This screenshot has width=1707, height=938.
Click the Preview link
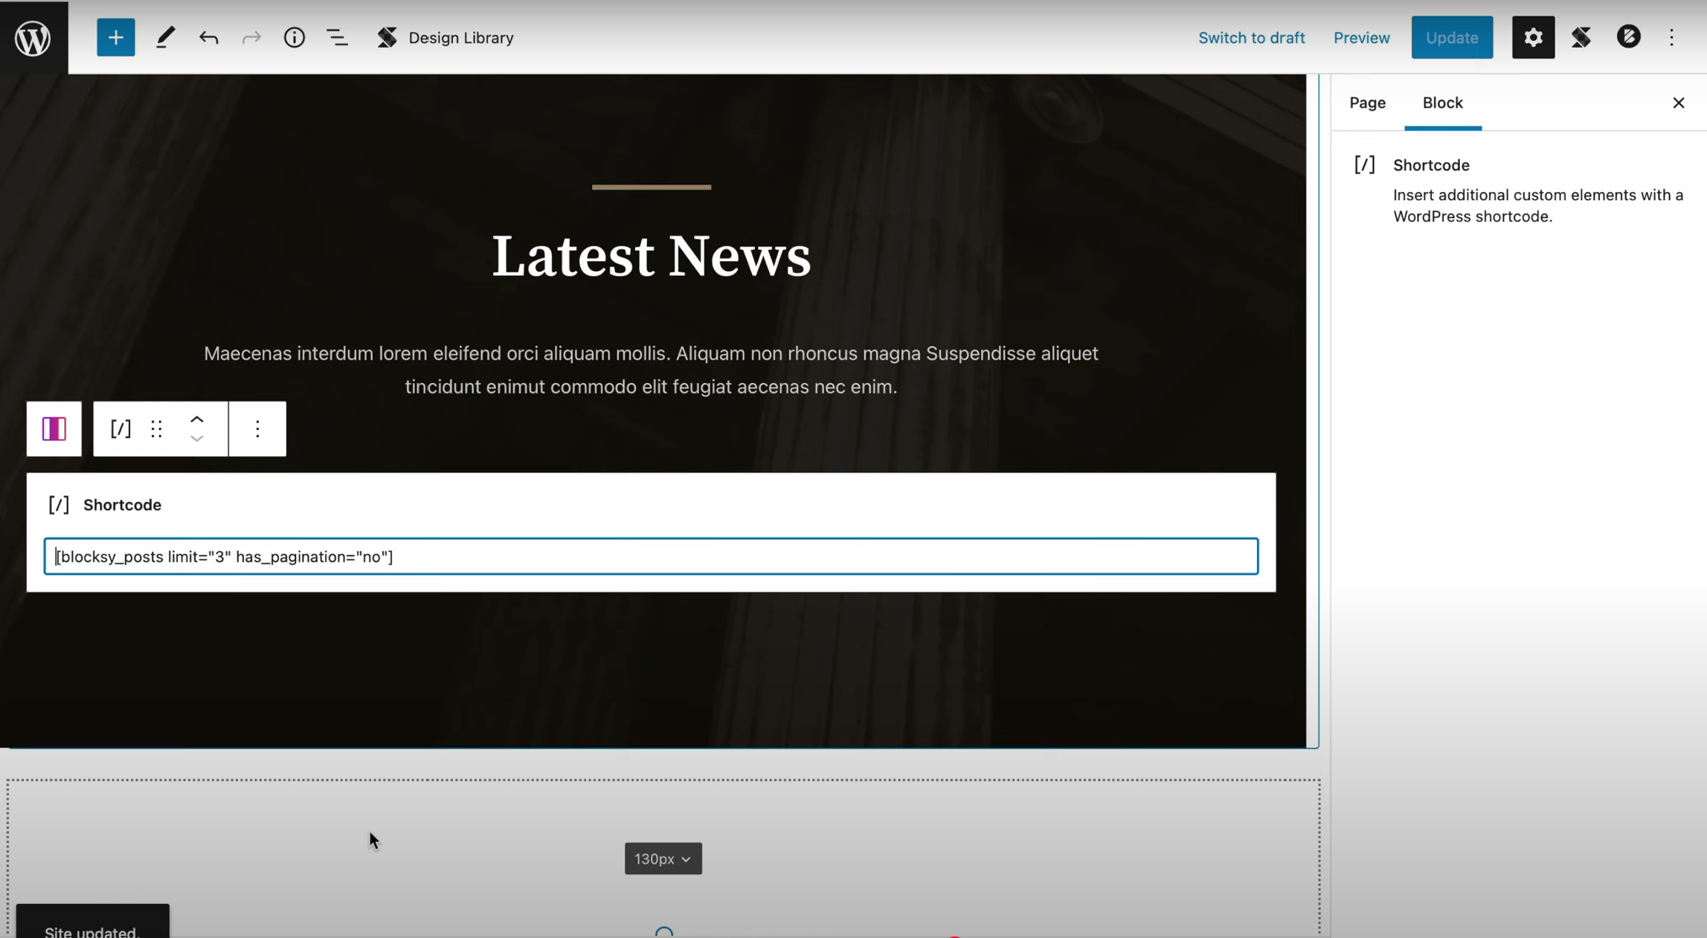(x=1361, y=37)
